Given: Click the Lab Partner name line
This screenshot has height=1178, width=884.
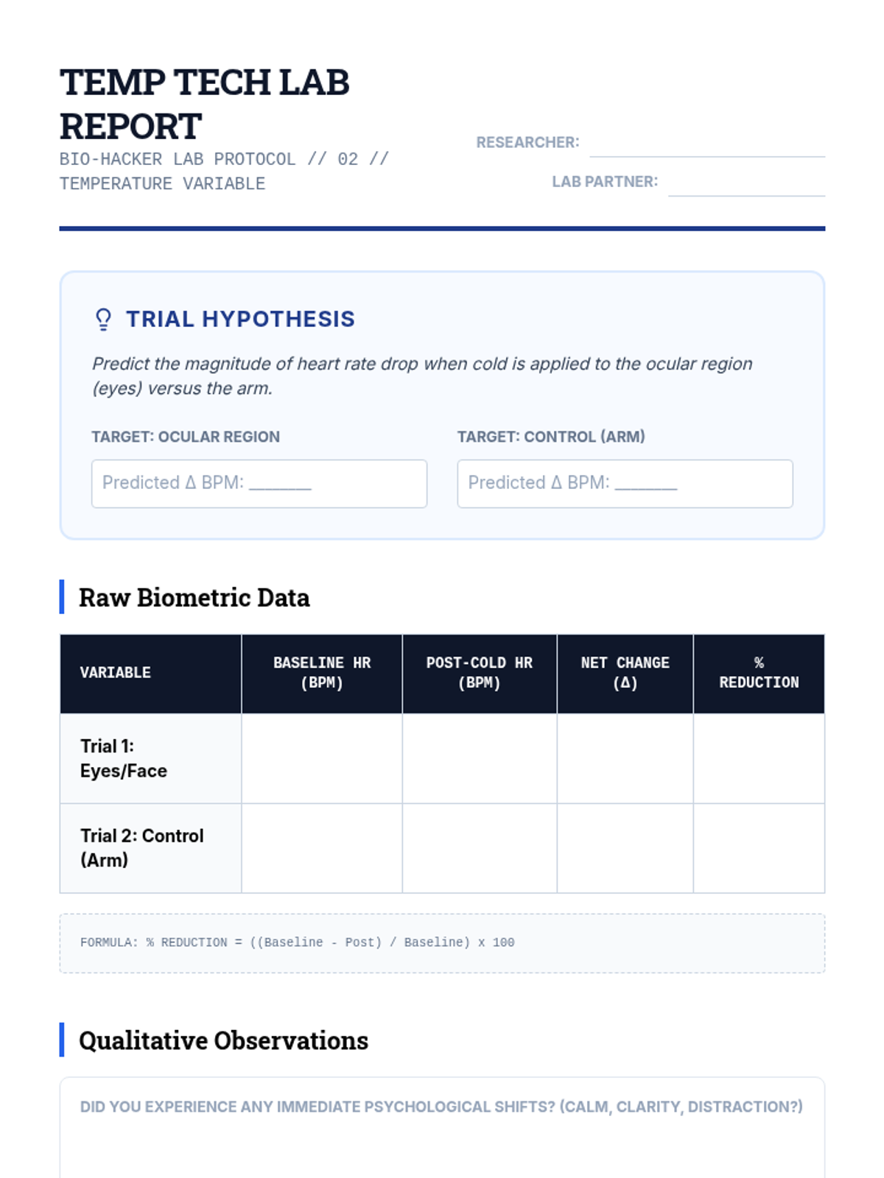Looking at the screenshot, I should point(746,185).
